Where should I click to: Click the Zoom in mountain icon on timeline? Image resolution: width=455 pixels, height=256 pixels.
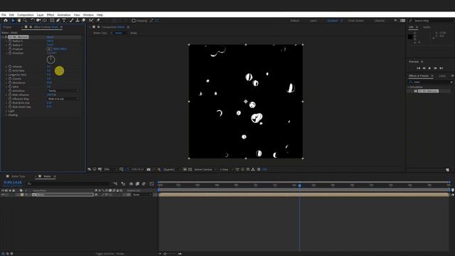coord(180,254)
